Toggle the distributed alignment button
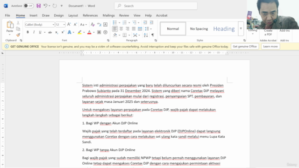 140,29
